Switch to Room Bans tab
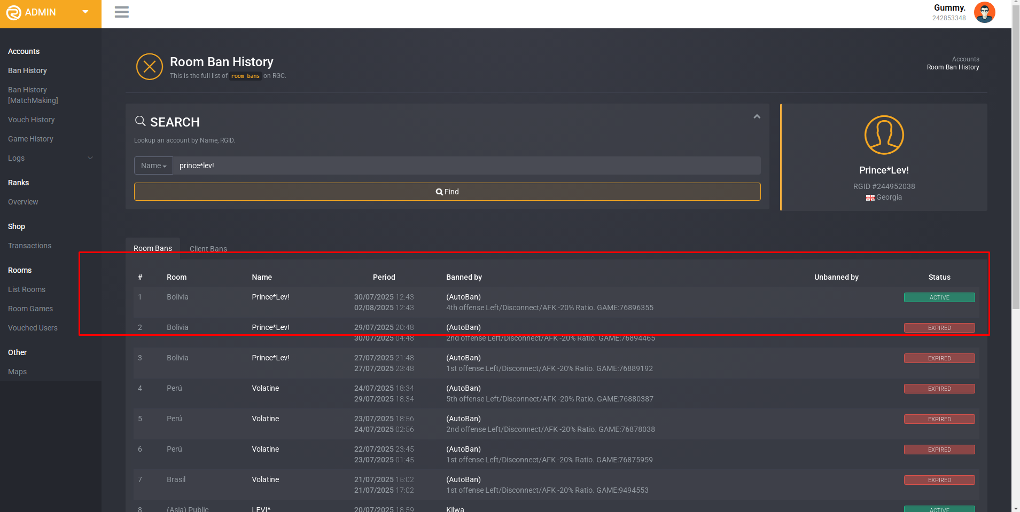The image size is (1020, 512). pos(153,248)
